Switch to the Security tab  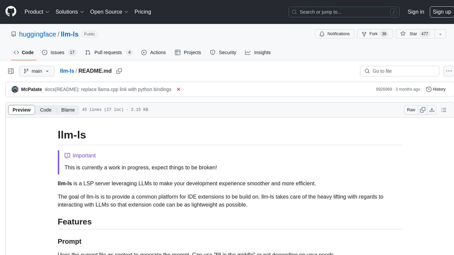223,52
